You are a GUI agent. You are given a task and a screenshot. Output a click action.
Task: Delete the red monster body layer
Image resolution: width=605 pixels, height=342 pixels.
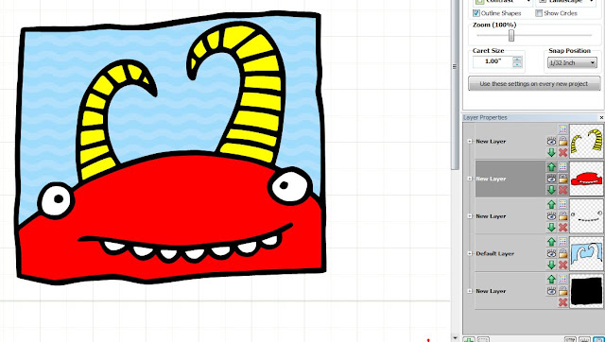[x=563, y=190]
